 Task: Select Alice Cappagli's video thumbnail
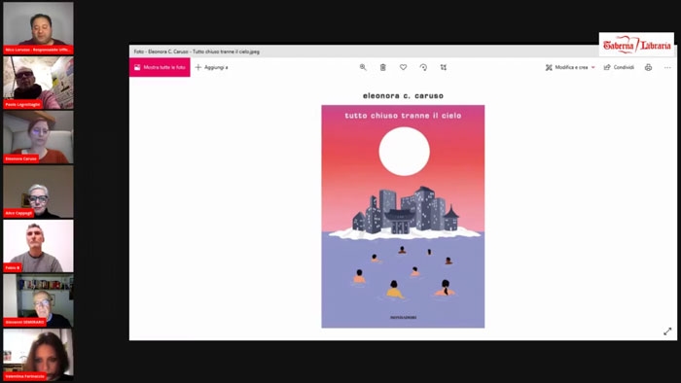tap(38, 191)
